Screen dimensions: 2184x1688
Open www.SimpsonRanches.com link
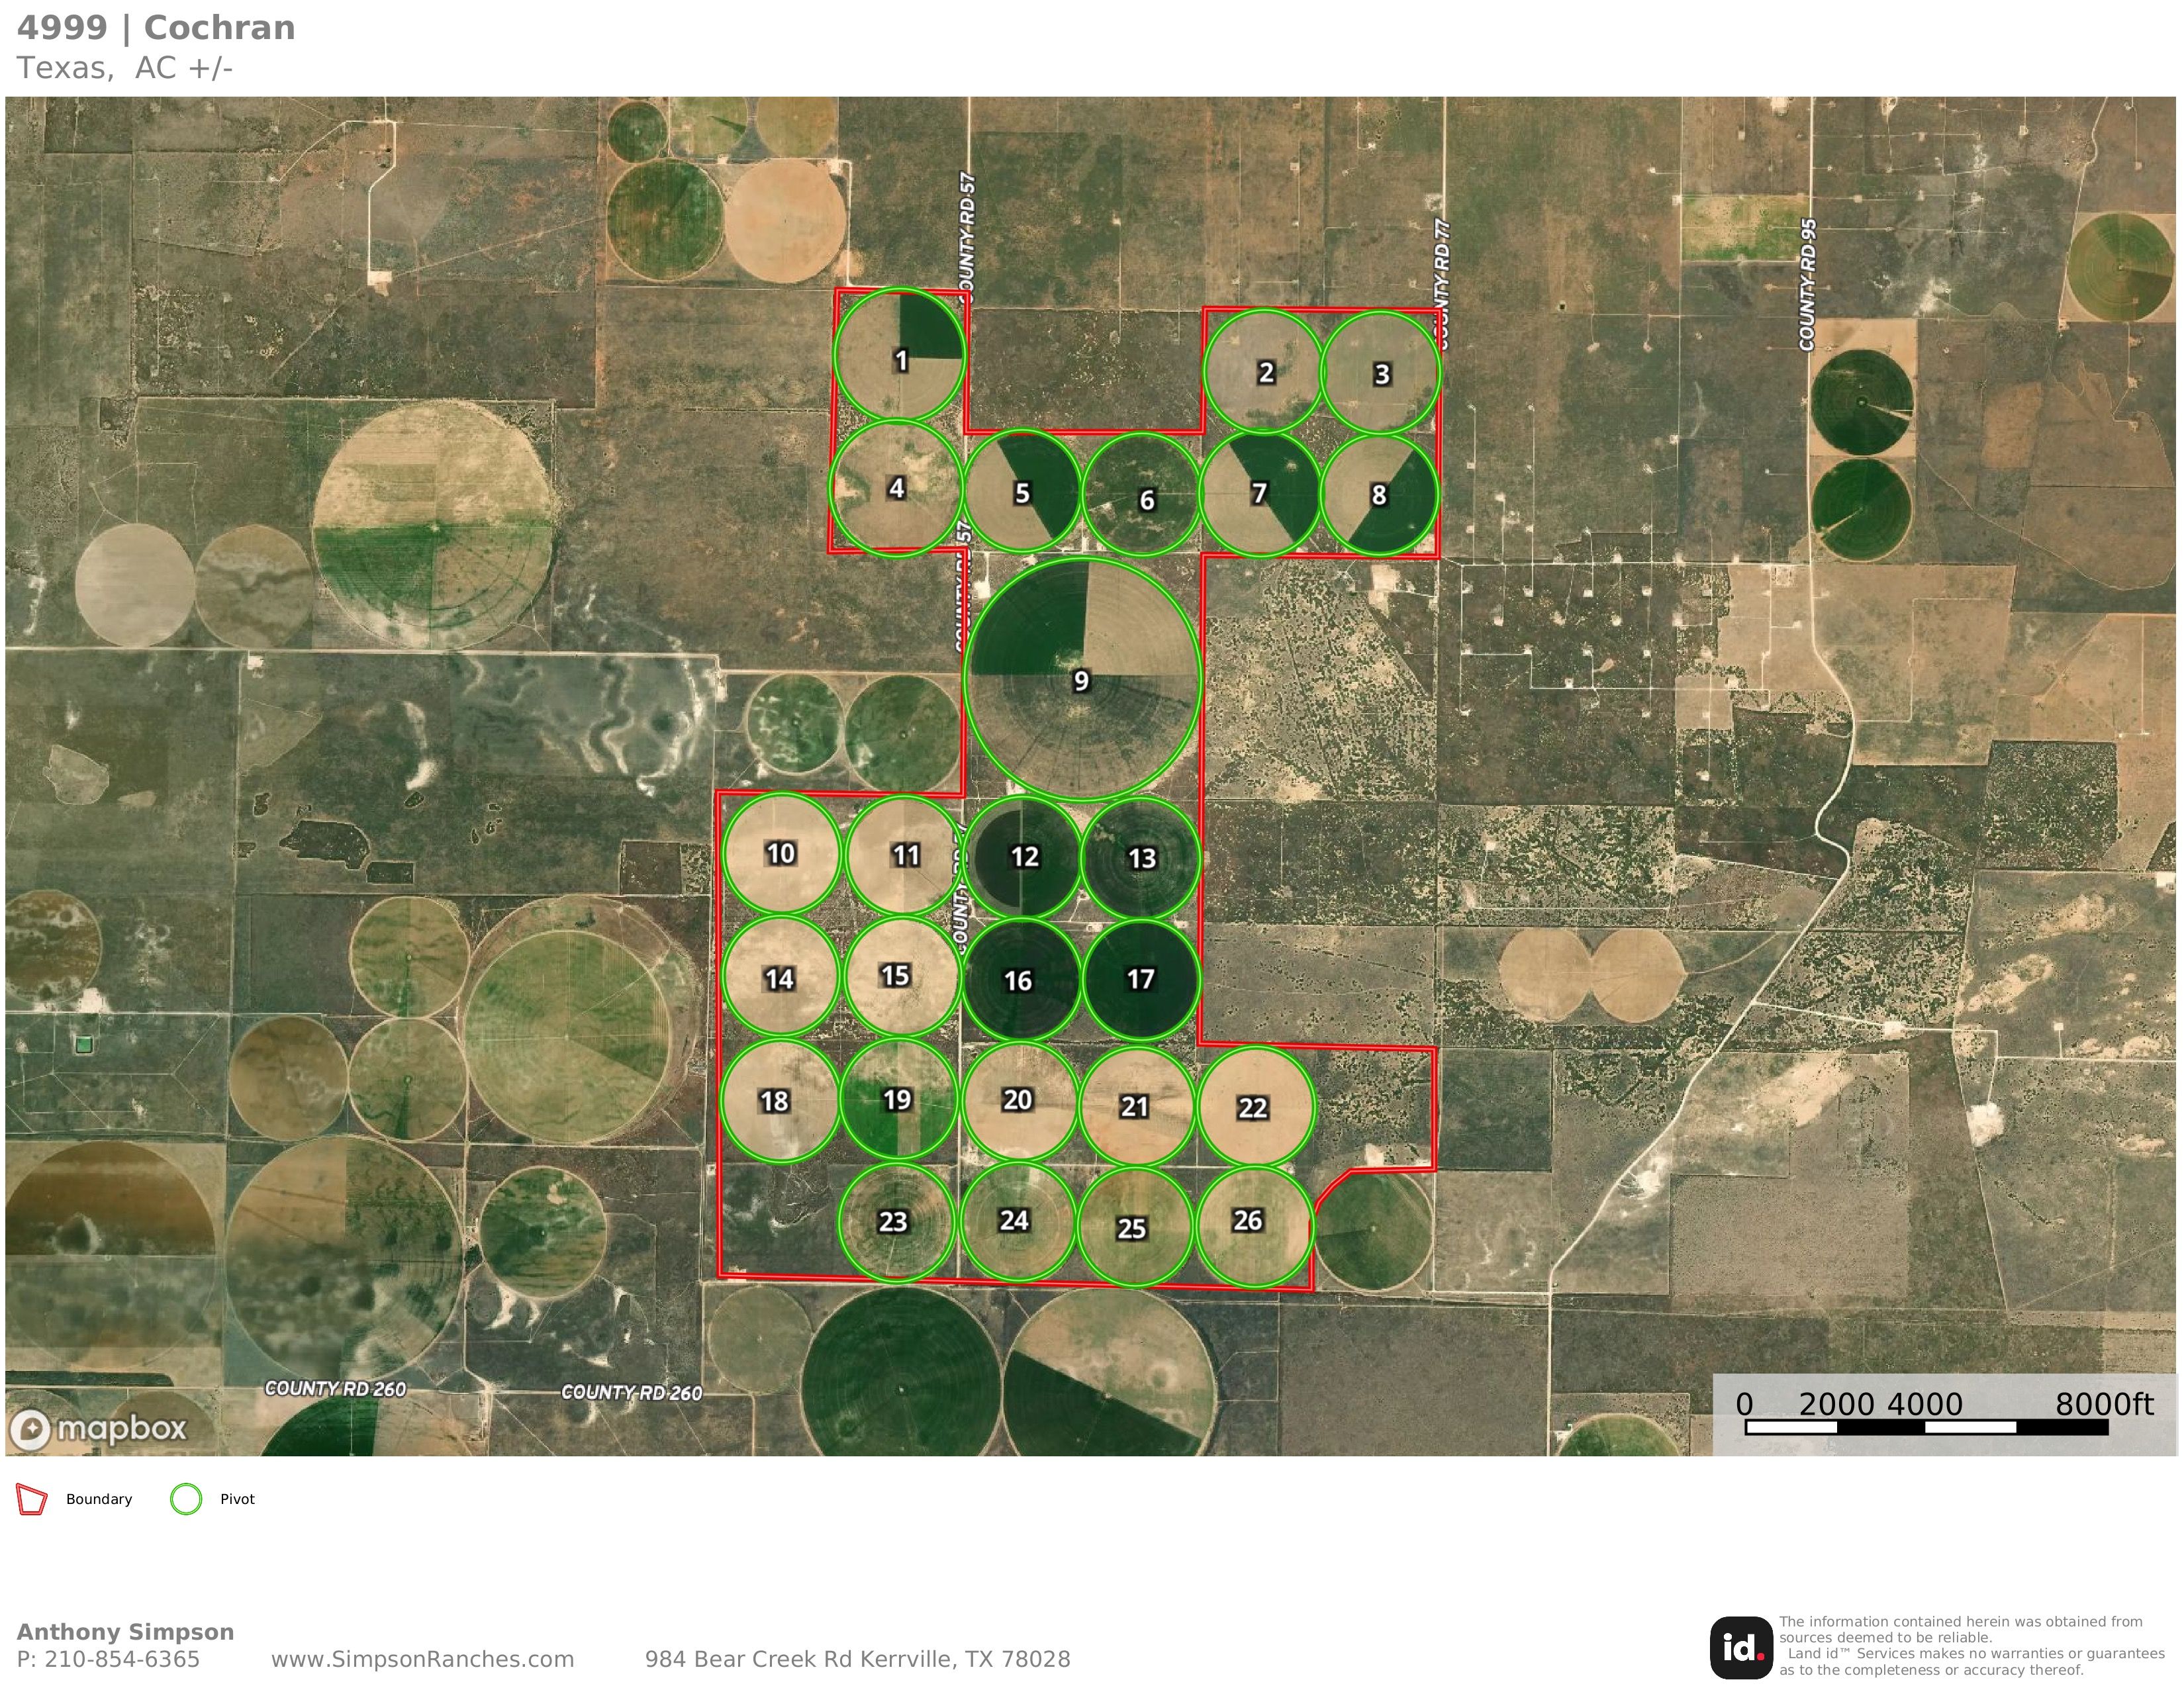423,1660
